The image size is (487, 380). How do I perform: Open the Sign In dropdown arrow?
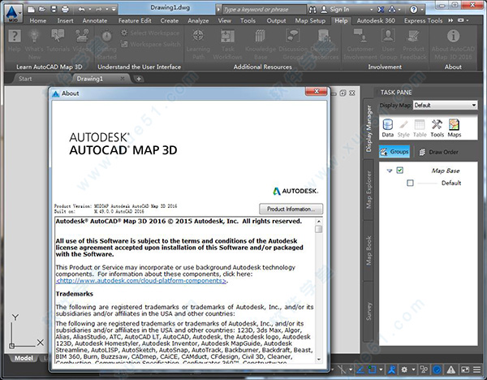click(372, 10)
